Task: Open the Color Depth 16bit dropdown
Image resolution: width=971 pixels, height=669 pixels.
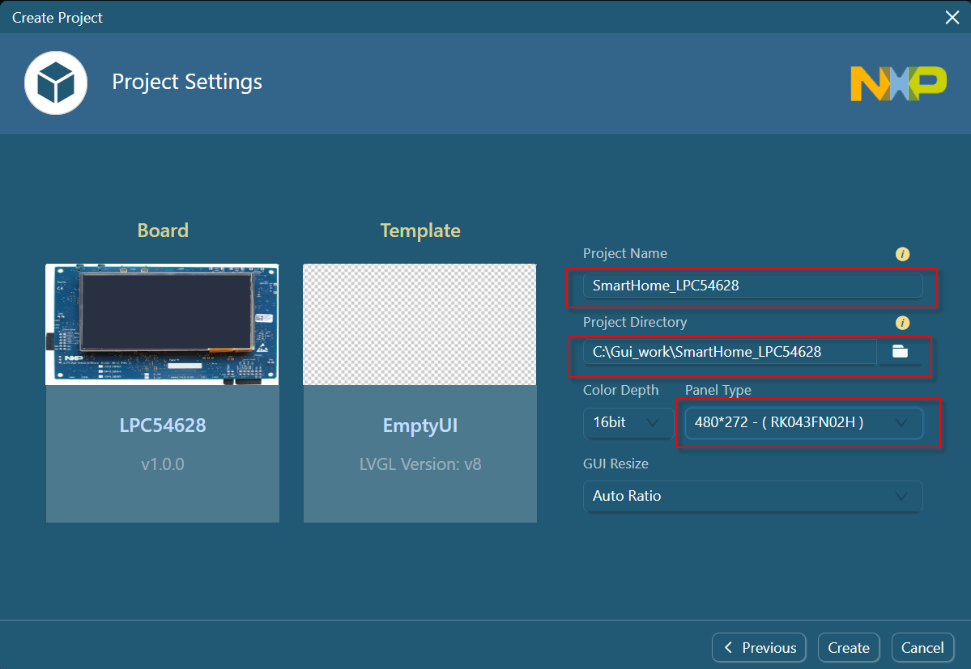Action: coord(627,423)
